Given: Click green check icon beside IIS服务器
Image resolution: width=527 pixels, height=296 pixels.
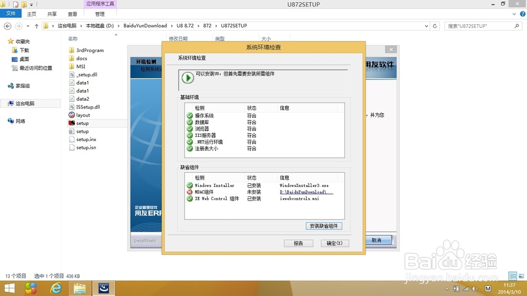Looking at the screenshot, I should click(190, 135).
